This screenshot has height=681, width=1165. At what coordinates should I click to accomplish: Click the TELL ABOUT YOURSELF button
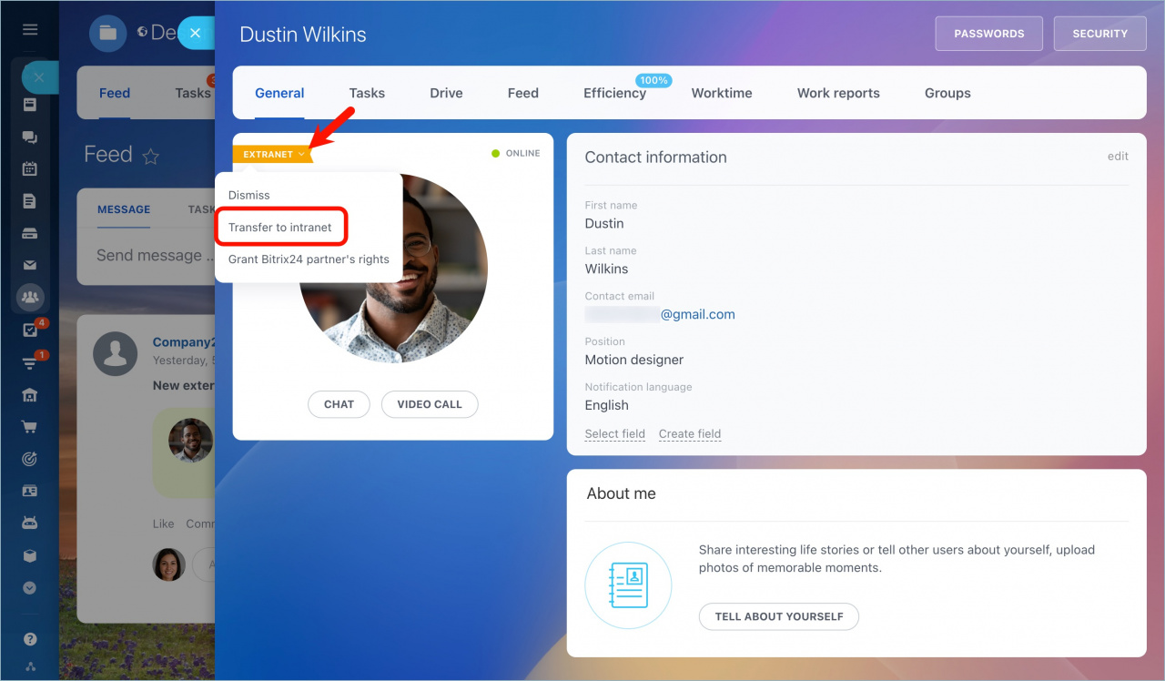(779, 616)
